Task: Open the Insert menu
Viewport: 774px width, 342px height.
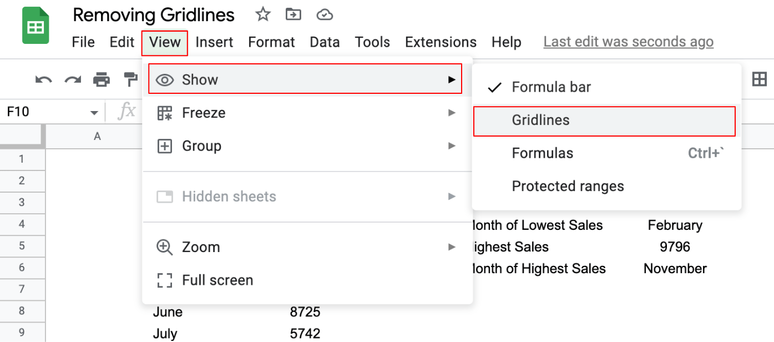Action: [214, 42]
